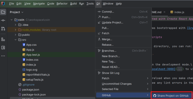Image resolution: width=193 pixels, height=99 pixels.
Task: Open the Project tool window folder icon
Action: click(3, 12)
